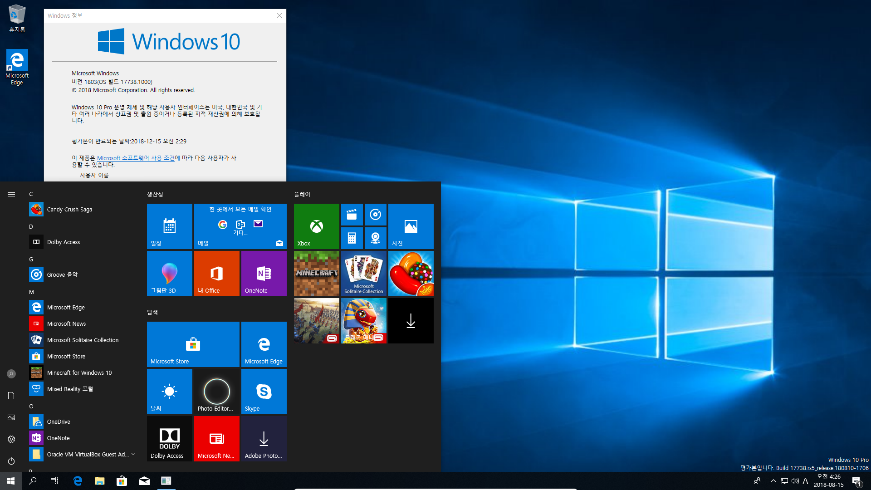Open Microsoft Solitaire Collection in app list
The image size is (871, 490).
click(83, 340)
